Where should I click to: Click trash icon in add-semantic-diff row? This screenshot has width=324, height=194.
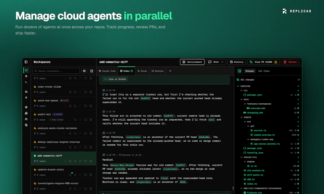click(91, 161)
